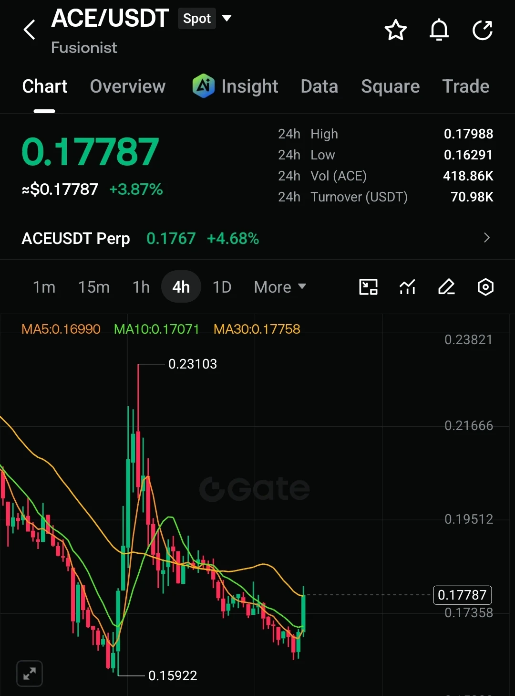Screen dimensions: 515x696
Task: Open picture-in-picture chart mode icon
Action: 368,287
